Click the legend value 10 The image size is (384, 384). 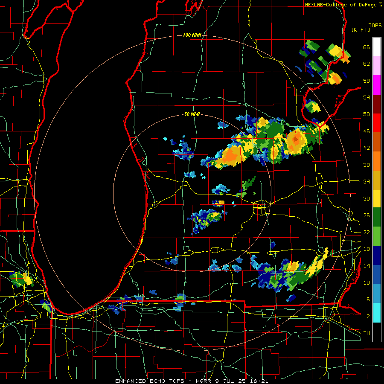pos(367,282)
